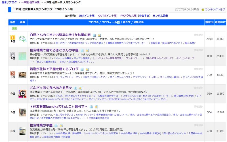Open article 危険な道
This screenshot has width=227, height=142.
pyautogui.click(x=155, y=43)
